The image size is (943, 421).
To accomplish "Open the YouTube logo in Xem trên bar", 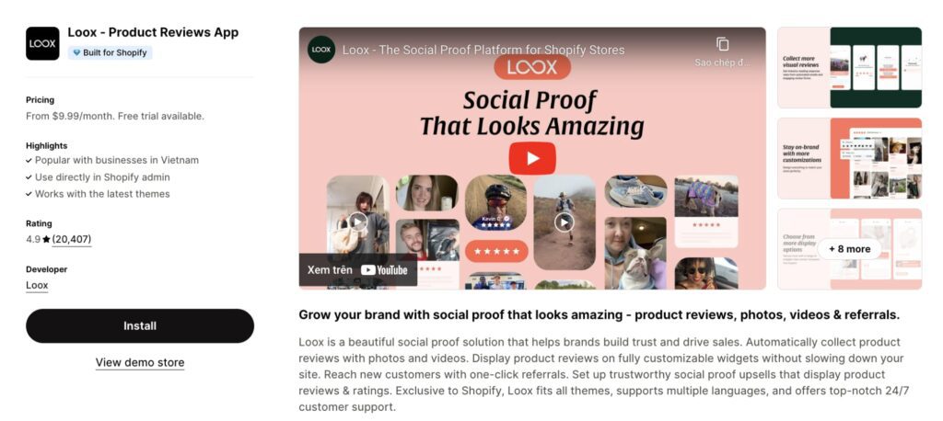I will click(384, 270).
